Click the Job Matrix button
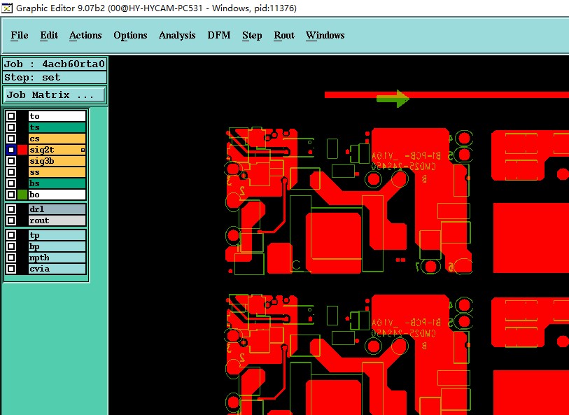Image resolution: width=569 pixels, height=415 pixels. click(55, 95)
